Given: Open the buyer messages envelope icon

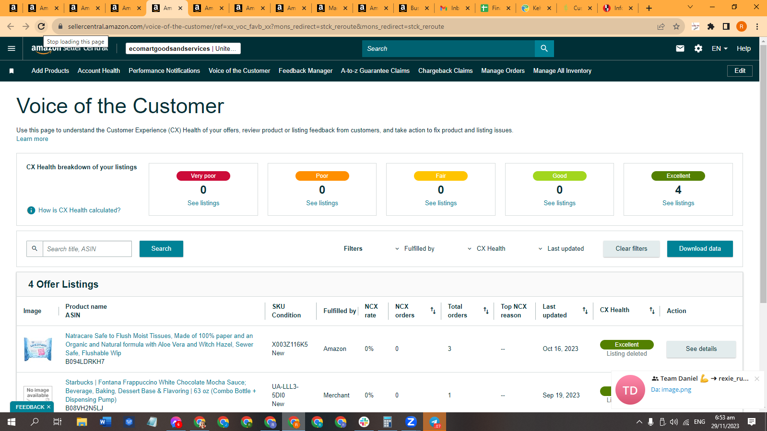Looking at the screenshot, I should (680, 48).
